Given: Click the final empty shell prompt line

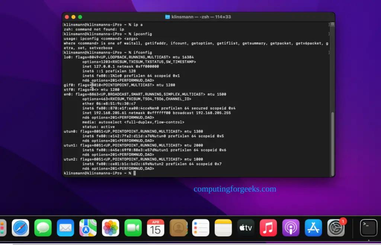Looking at the screenshot, I should tap(100, 173).
